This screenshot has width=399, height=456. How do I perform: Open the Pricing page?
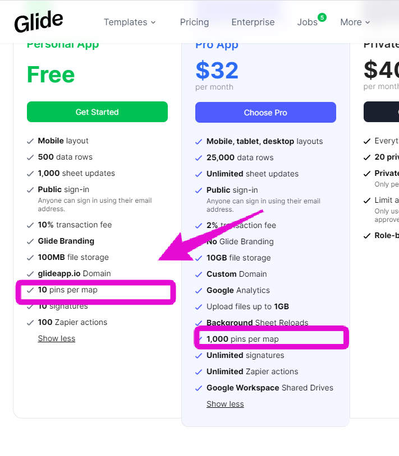point(194,22)
